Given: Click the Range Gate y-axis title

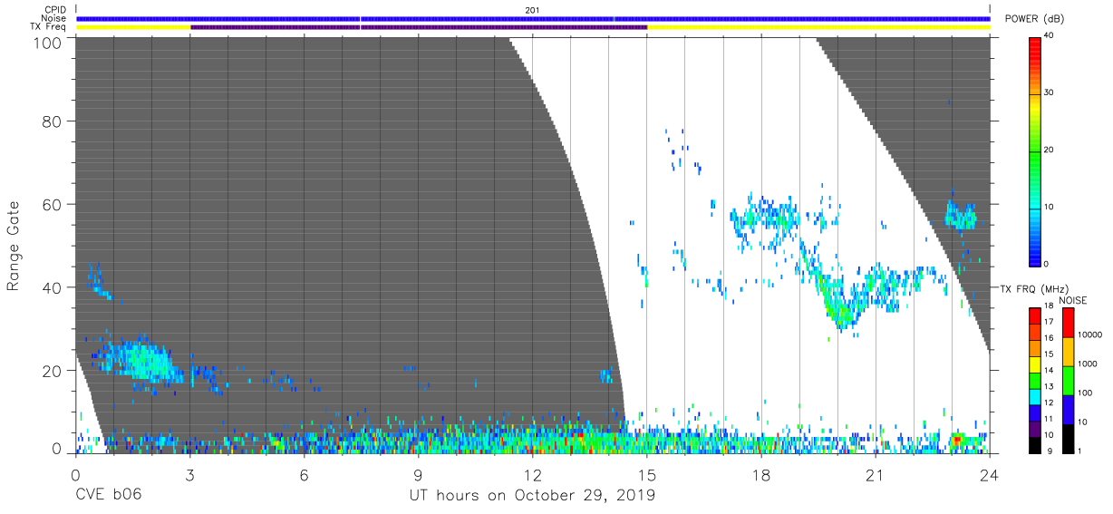Looking at the screenshot, I should click(x=14, y=246).
